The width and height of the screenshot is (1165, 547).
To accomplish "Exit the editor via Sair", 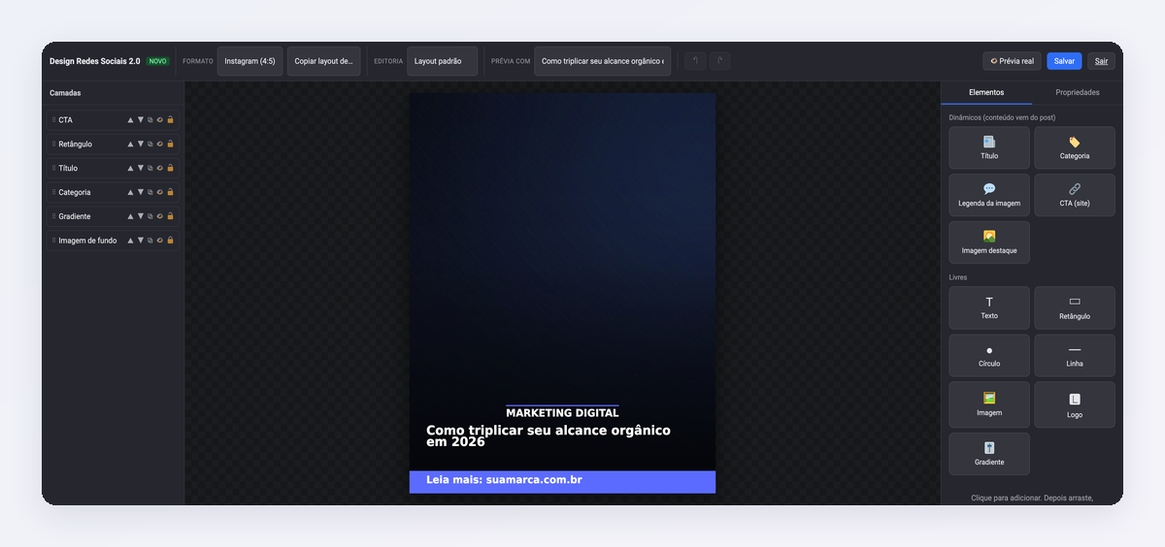I will [1101, 61].
